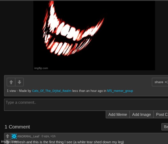
Task: Open the ANORMAL_Leaf username profile
Action: point(28,136)
